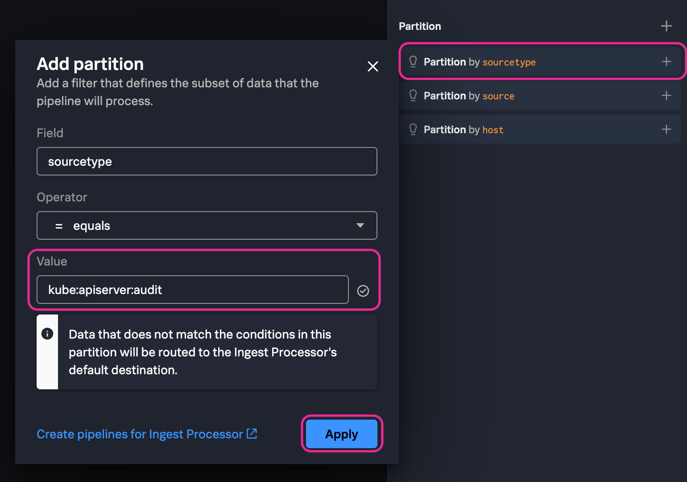Image resolution: width=687 pixels, height=482 pixels.
Task: Click the checkmark validation icon next to Value
Action: pos(363,290)
